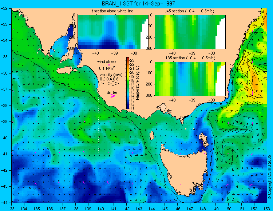Click King Island northwest of Tasmania
This screenshot has height=211, width=273.
point(152,136)
